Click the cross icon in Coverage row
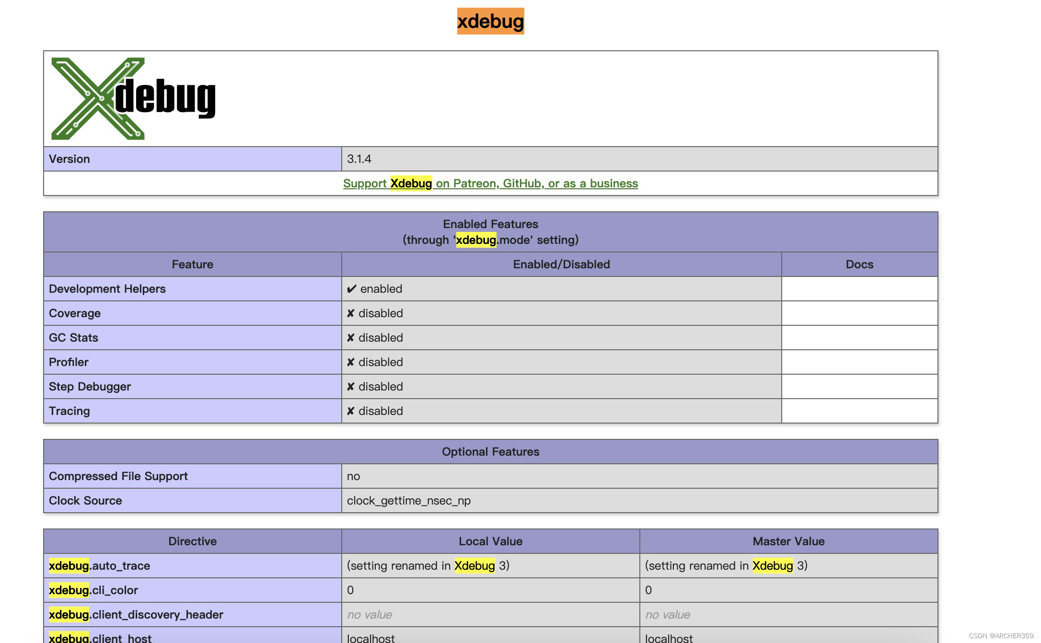This screenshot has width=1041, height=643. [350, 313]
